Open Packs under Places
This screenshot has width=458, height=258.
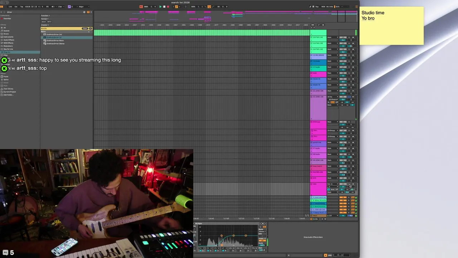(6, 76)
